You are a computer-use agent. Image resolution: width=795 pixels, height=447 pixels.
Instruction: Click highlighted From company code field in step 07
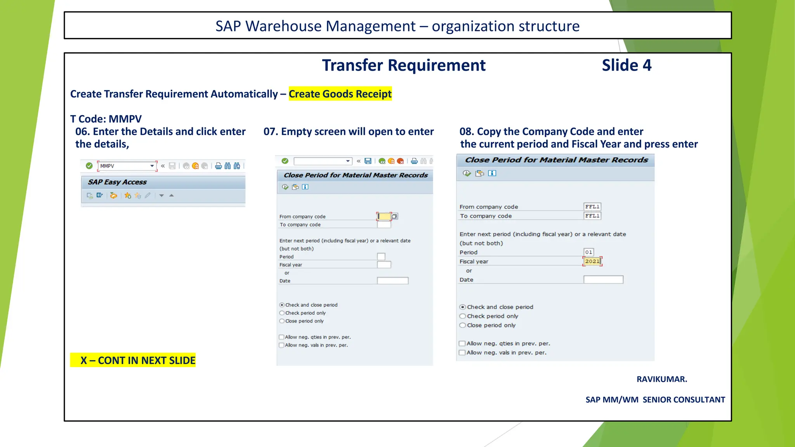(x=384, y=216)
